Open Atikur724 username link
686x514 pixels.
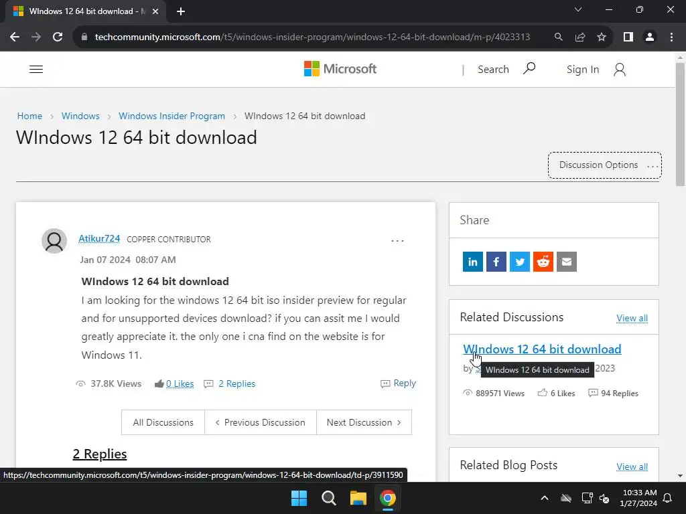[x=99, y=239]
